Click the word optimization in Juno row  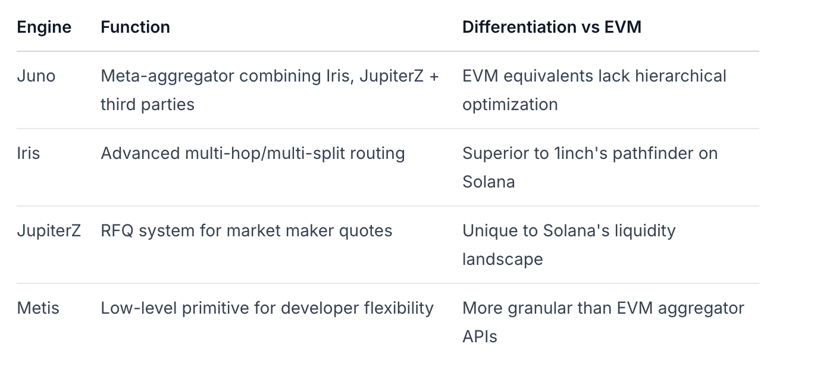510,105
